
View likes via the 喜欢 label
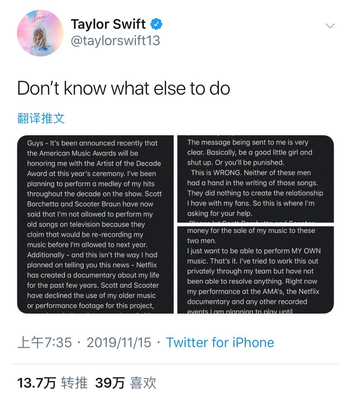coord(143,383)
